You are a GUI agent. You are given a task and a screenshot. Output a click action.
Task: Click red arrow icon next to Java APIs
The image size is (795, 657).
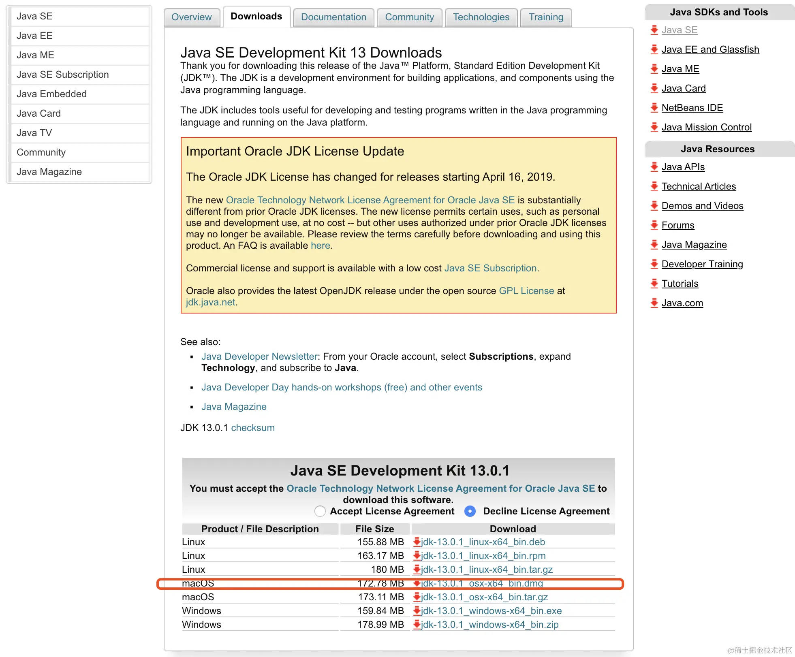(654, 167)
